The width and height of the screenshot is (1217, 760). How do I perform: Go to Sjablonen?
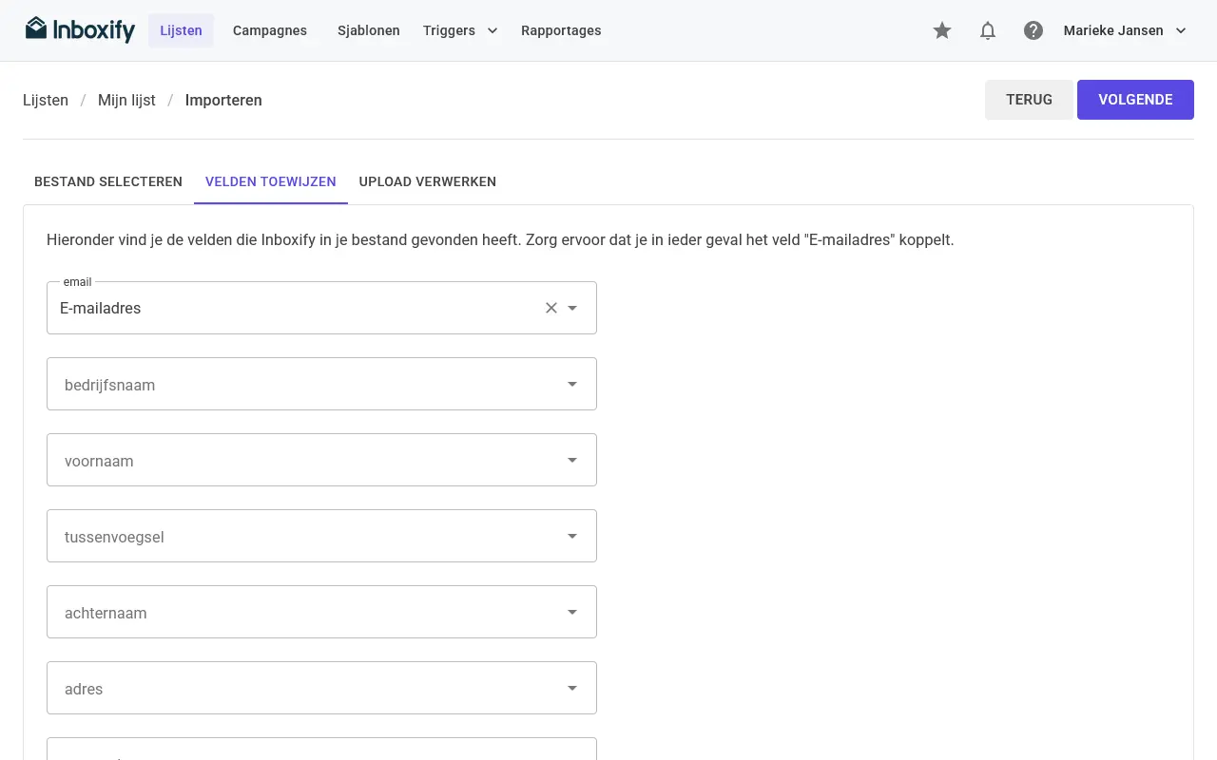[x=369, y=30]
